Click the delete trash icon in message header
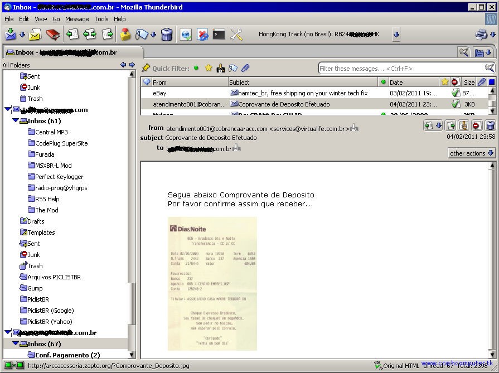499x373 pixels. tap(490, 125)
